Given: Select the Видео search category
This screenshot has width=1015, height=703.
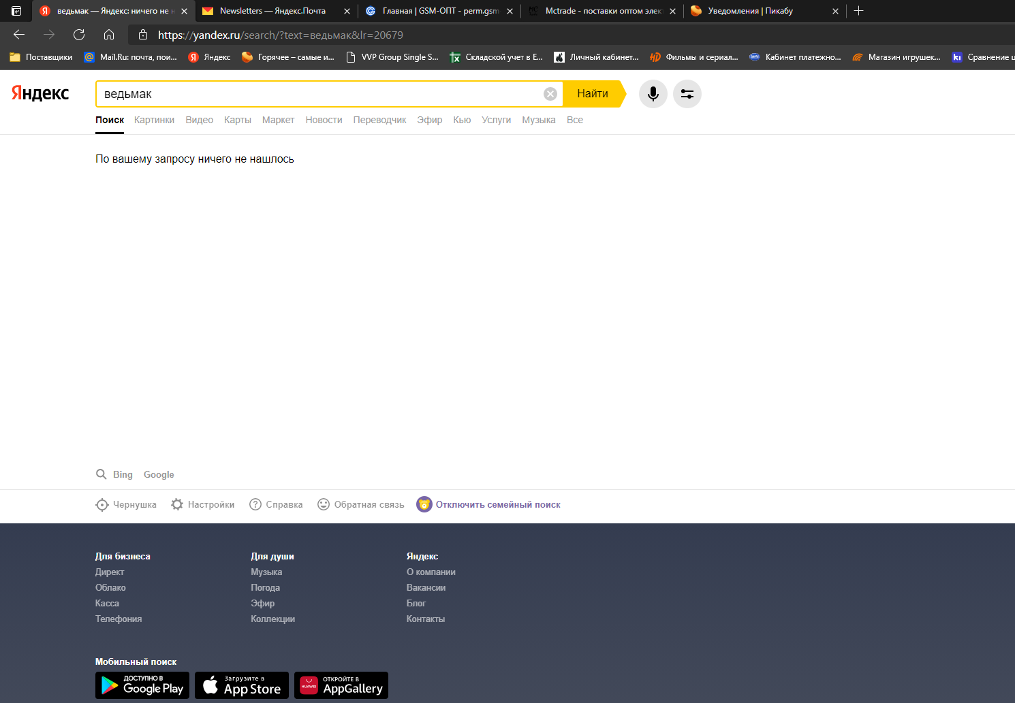Looking at the screenshot, I should (200, 120).
